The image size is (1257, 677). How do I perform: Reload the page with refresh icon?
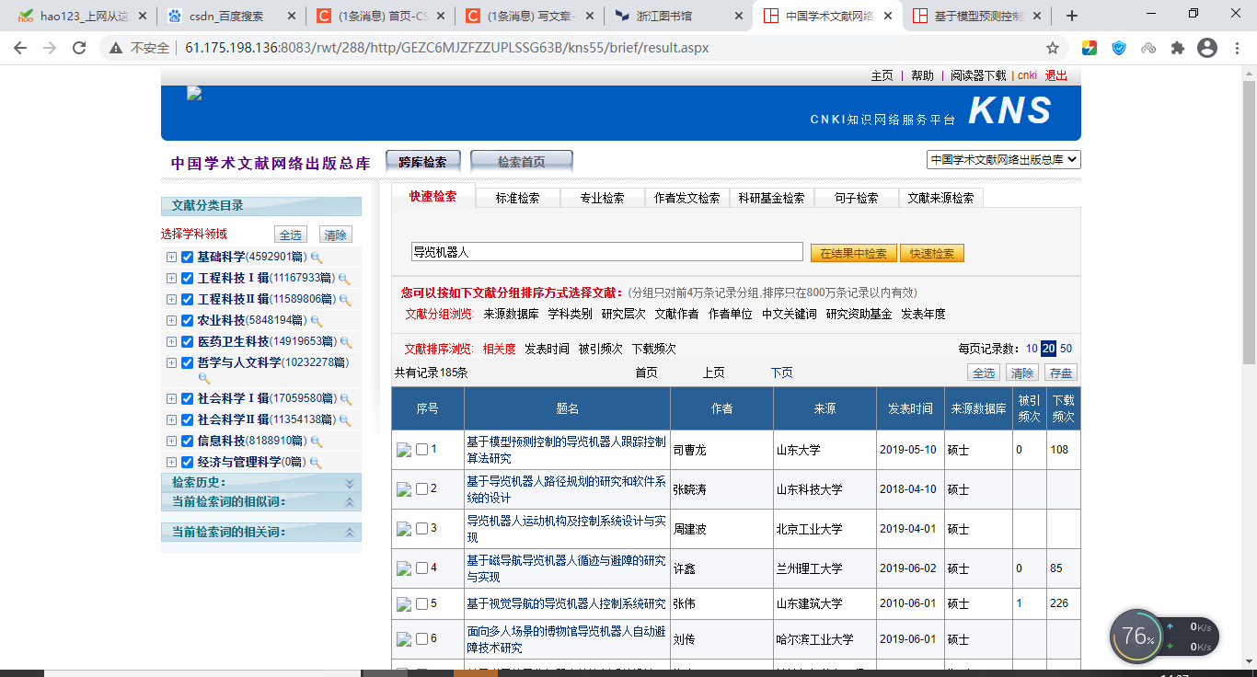(79, 48)
